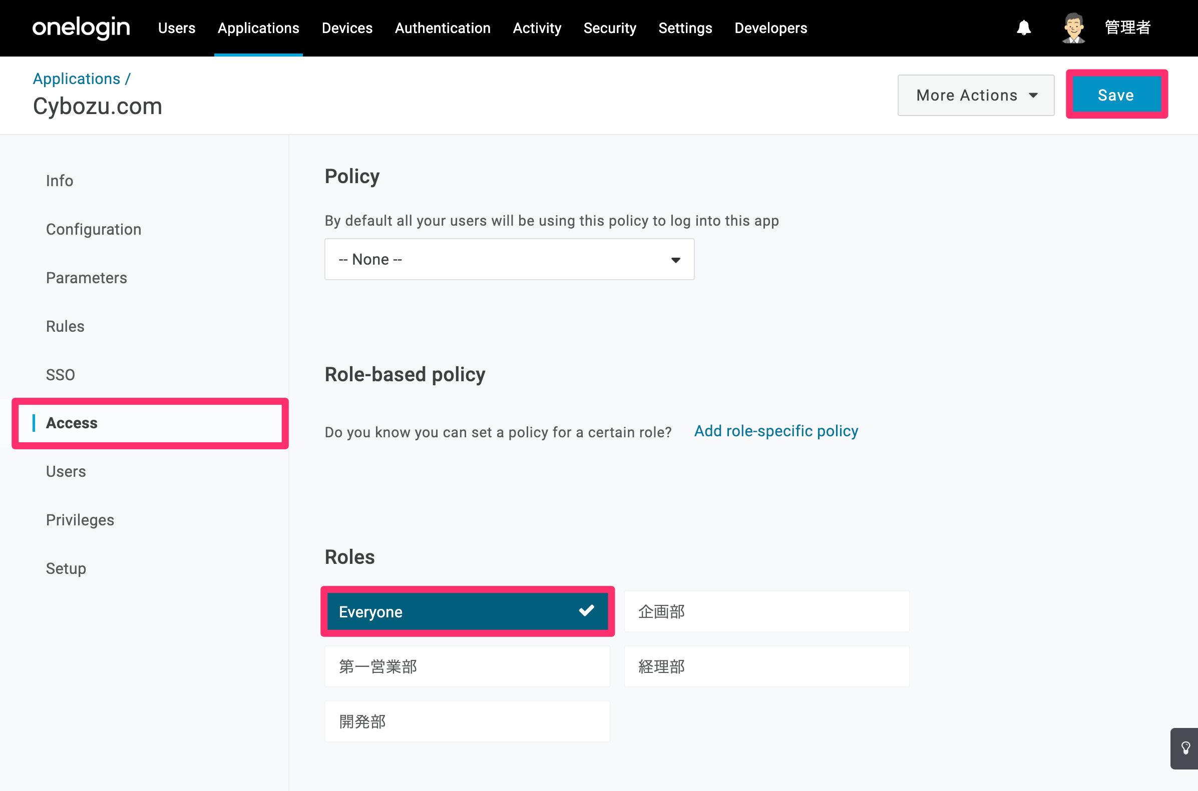Open the Applications top menu

coord(258,28)
